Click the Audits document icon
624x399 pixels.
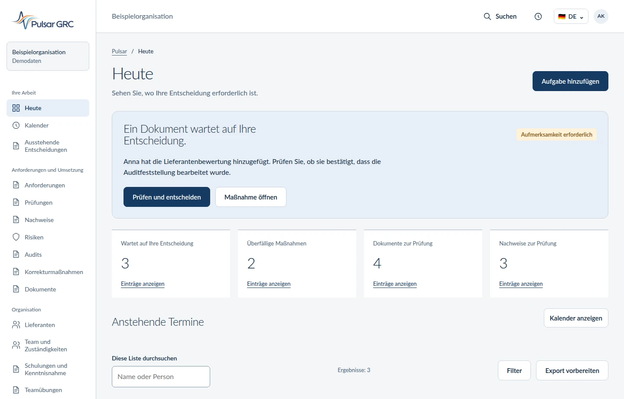(x=16, y=255)
